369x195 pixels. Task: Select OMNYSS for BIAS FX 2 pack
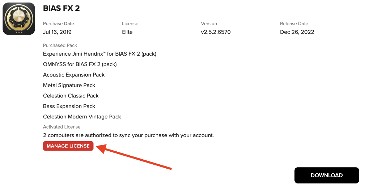point(80,64)
